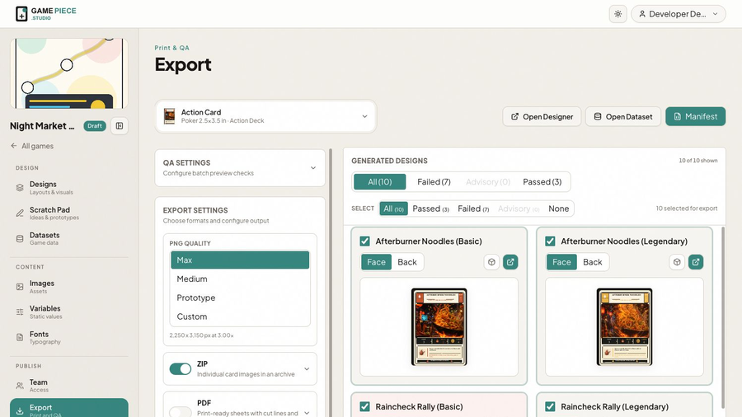Screen dimensions: 742x417
Task: Uncheck Afterburner Noodles (Legendary) checkbox
Action: point(550,241)
